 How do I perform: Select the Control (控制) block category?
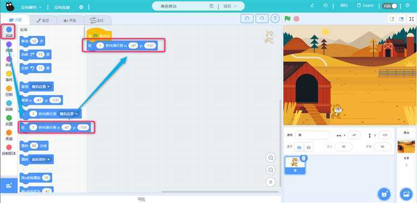click(x=9, y=91)
